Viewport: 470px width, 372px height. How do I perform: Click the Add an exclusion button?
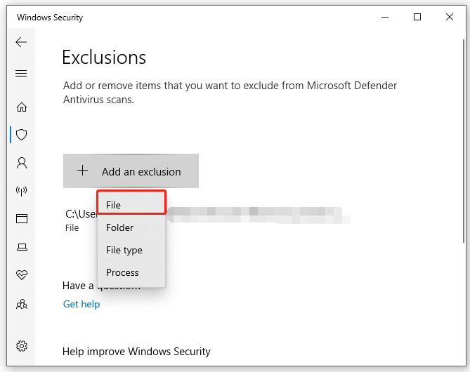tap(131, 171)
